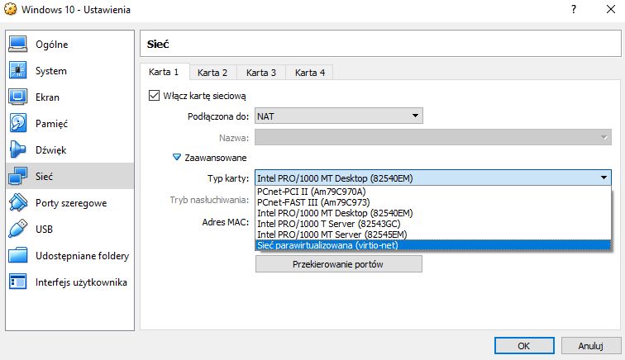This screenshot has width=625, height=360.
Task: Select the Pamięć disk icon
Action: pyautogui.click(x=18, y=123)
